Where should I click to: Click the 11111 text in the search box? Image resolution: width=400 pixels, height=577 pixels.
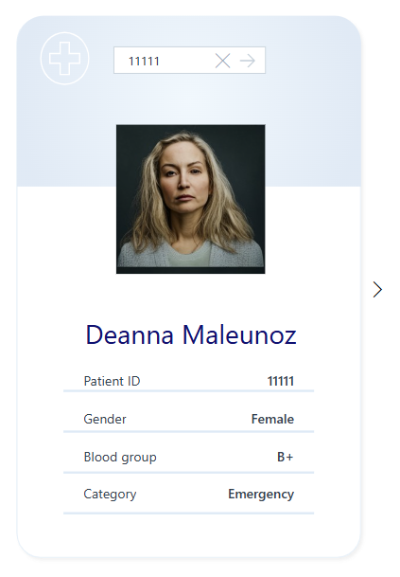pyautogui.click(x=144, y=61)
